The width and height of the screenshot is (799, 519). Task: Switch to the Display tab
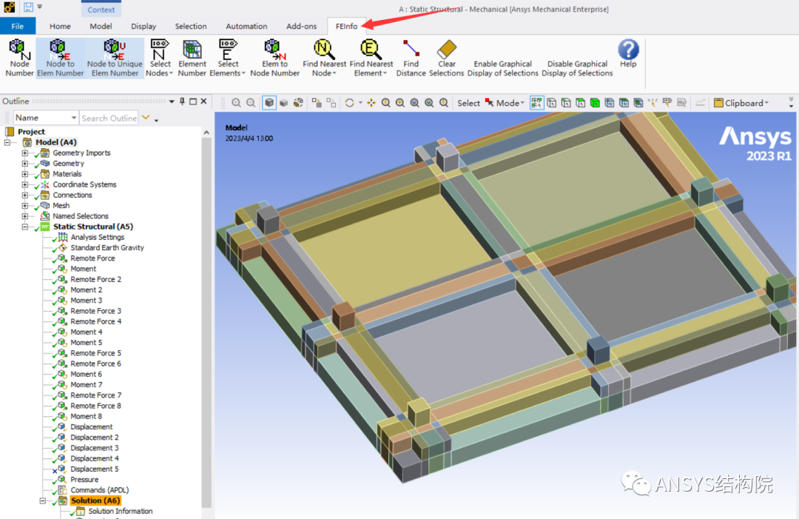coord(144,26)
